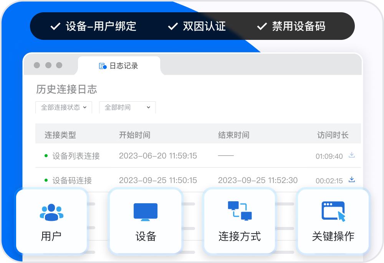Open the 全部时间 filter dropdown
384x263 pixels.
127,107
